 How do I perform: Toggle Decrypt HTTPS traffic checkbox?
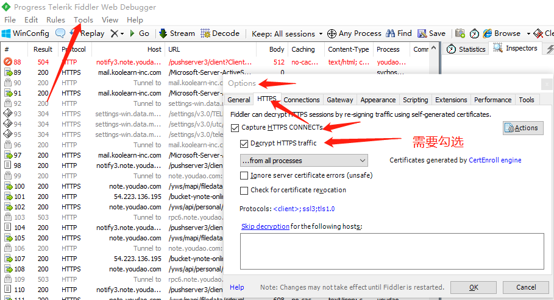click(x=244, y=144)
